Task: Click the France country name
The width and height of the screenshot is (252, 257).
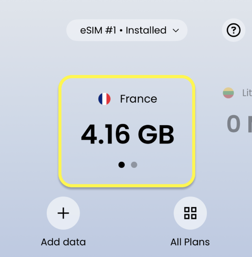Action: [138, 99]
